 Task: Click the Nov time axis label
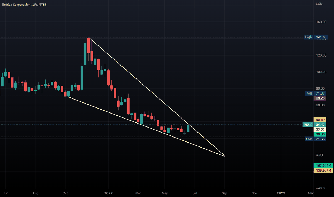click(x=254, y=193)
